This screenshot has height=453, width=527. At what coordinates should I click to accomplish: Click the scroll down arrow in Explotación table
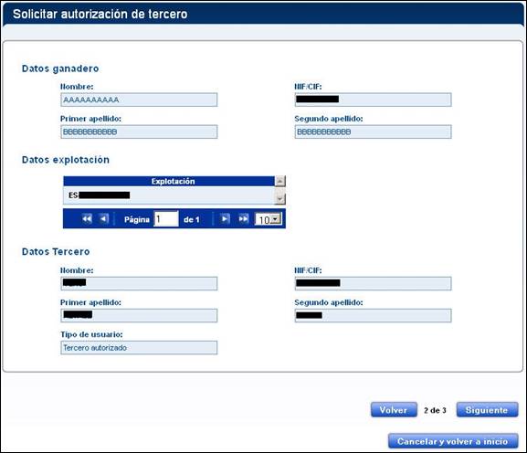tap(280, 199)
